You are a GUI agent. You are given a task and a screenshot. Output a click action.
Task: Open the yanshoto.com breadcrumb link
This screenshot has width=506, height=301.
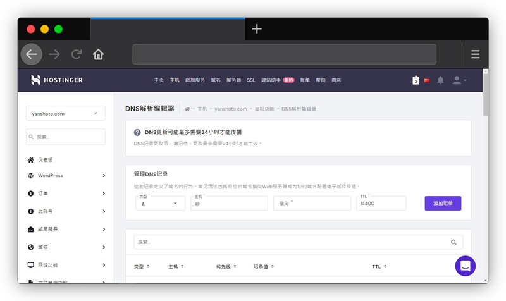click(x=231, y=109)
